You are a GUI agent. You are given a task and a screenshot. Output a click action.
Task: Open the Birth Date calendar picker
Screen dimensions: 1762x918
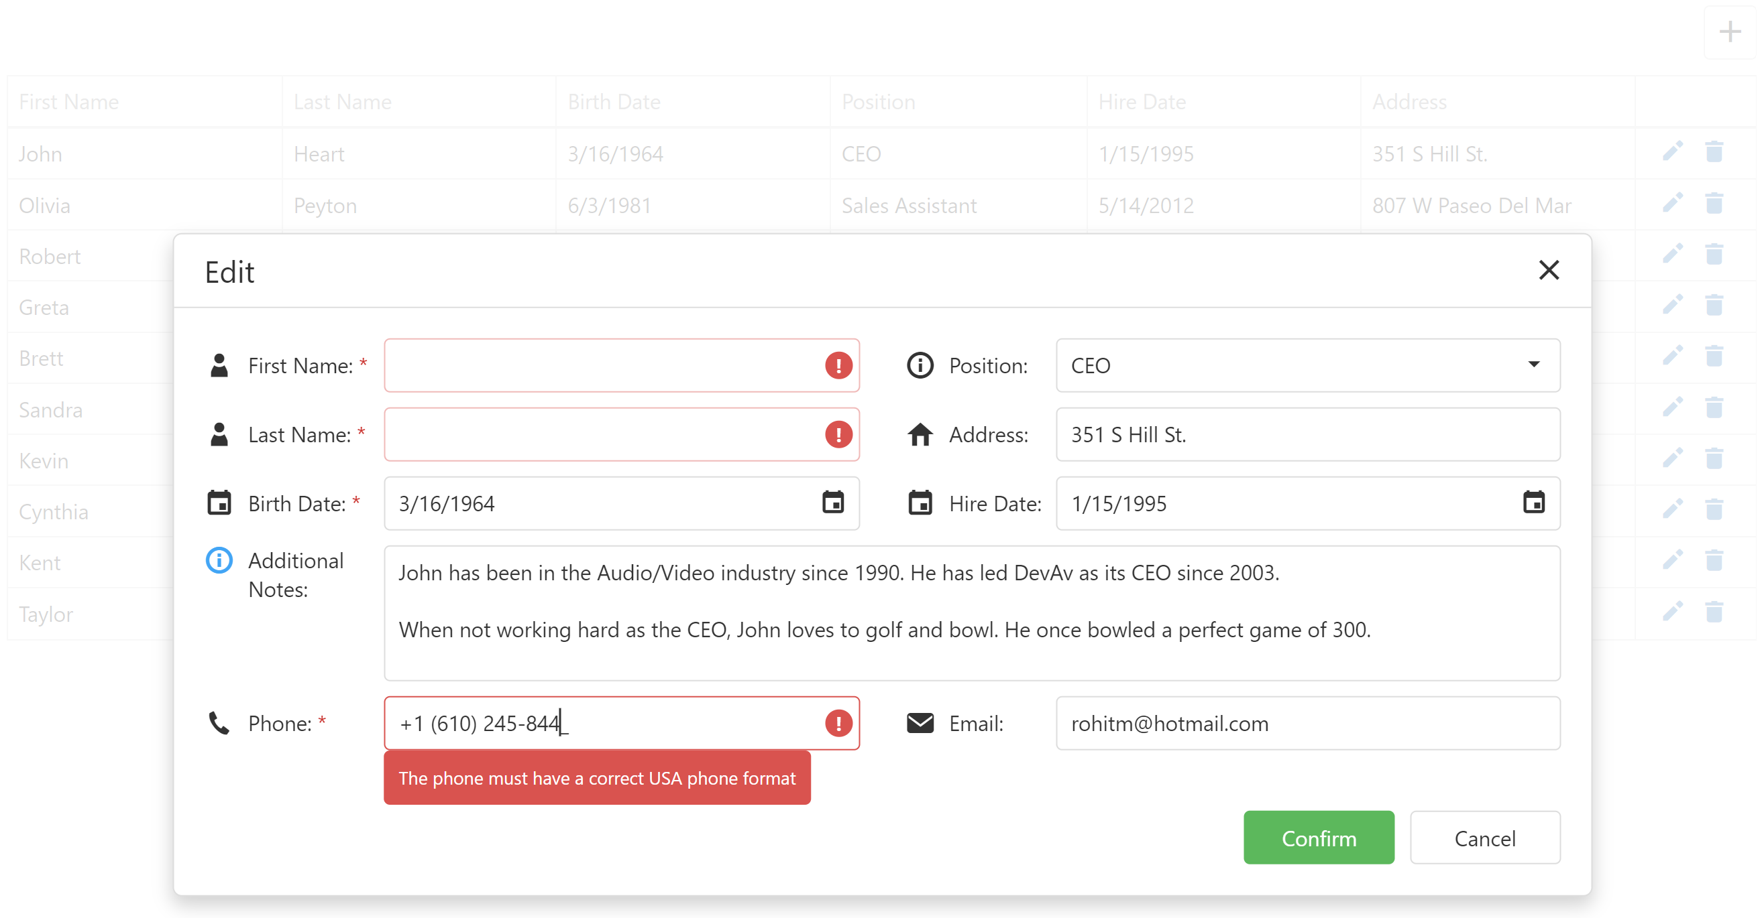(832, 503)
